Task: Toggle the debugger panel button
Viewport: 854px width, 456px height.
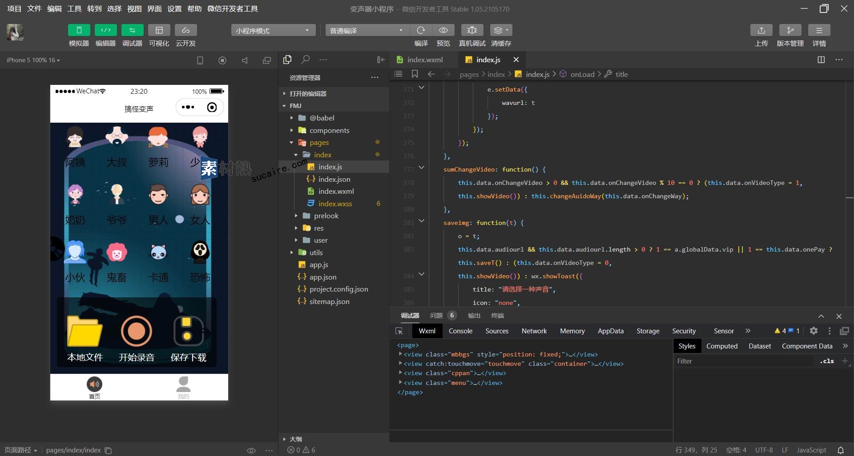Action: 132,30
